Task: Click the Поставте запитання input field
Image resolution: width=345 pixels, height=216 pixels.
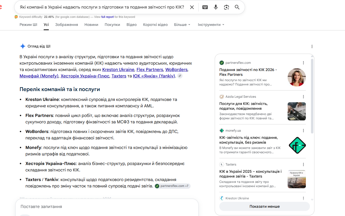Action: tap(107, 207)
